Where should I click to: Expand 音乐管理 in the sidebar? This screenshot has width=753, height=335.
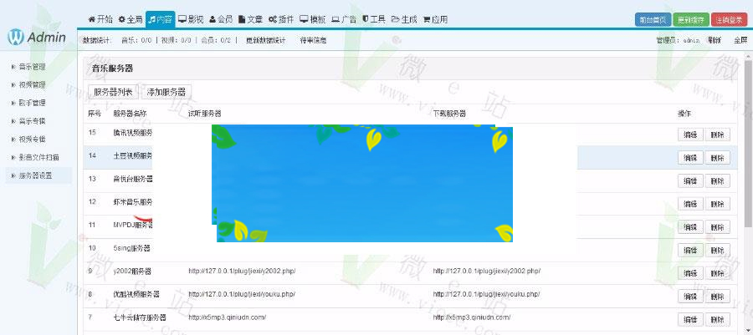(x=33, y=66)
